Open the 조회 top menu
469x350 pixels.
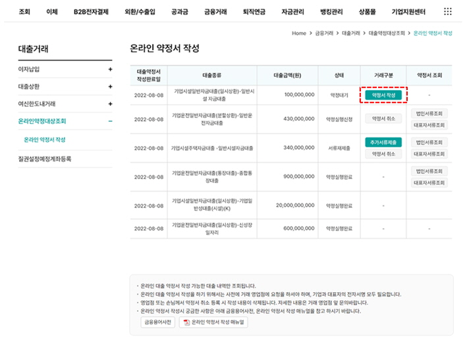point(24,12)
